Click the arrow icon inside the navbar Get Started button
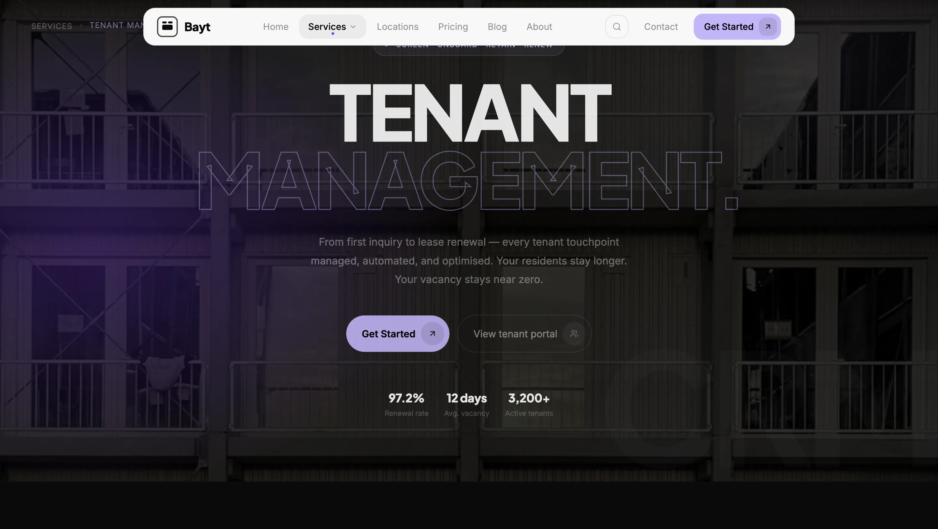938x529 pixels. (767, 27)
